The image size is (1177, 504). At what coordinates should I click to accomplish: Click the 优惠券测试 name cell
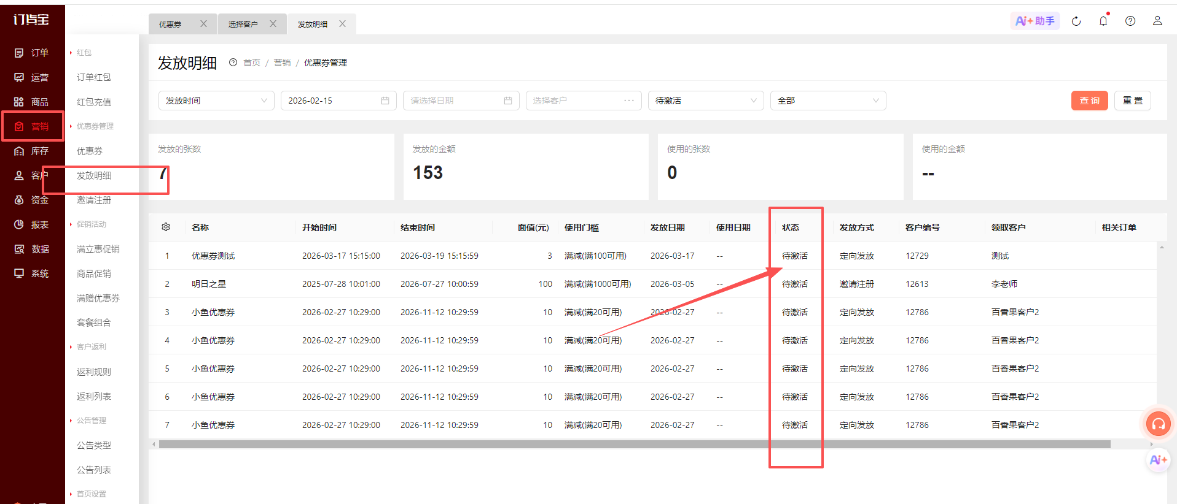pyautogui.click(x=213, y=256)
